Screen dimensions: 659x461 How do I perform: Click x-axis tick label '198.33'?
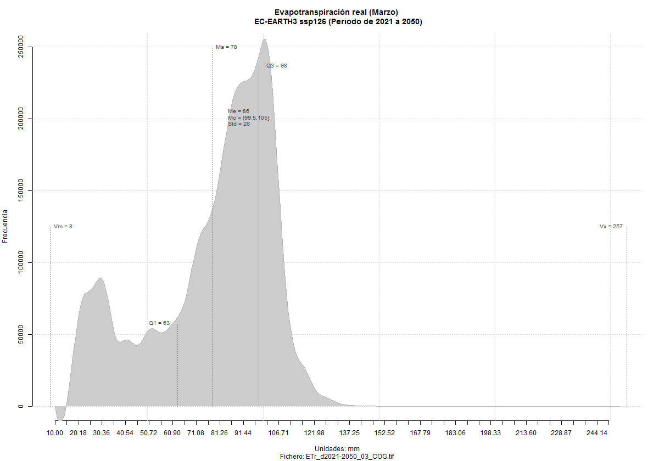490,433
